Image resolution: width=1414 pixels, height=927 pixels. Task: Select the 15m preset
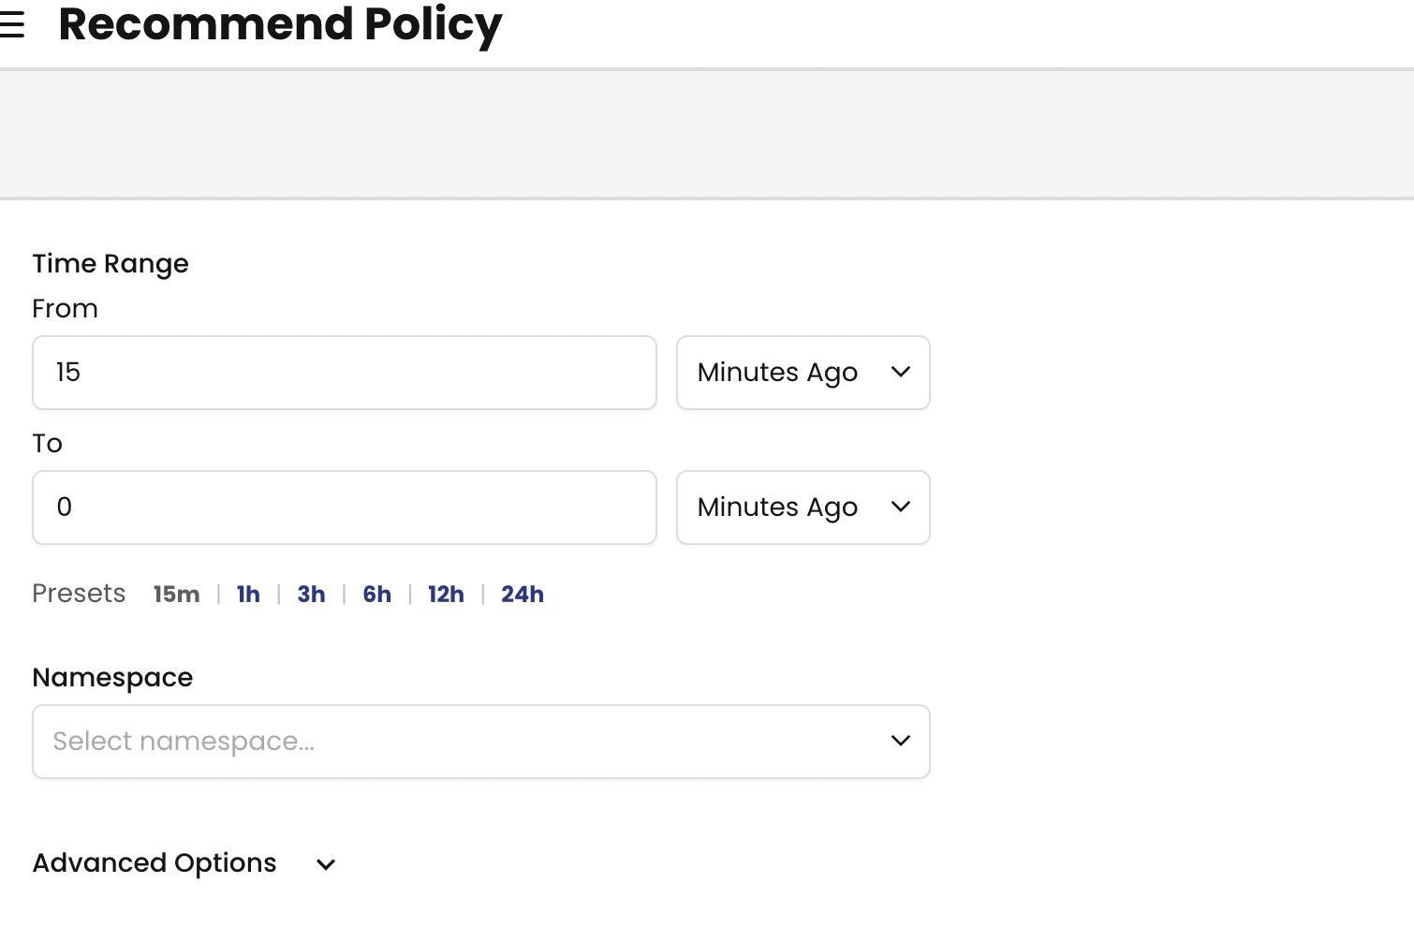click(x=176, y=595)
